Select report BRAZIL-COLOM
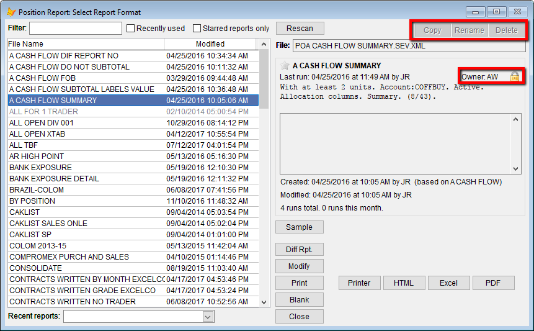 (133, 190)
